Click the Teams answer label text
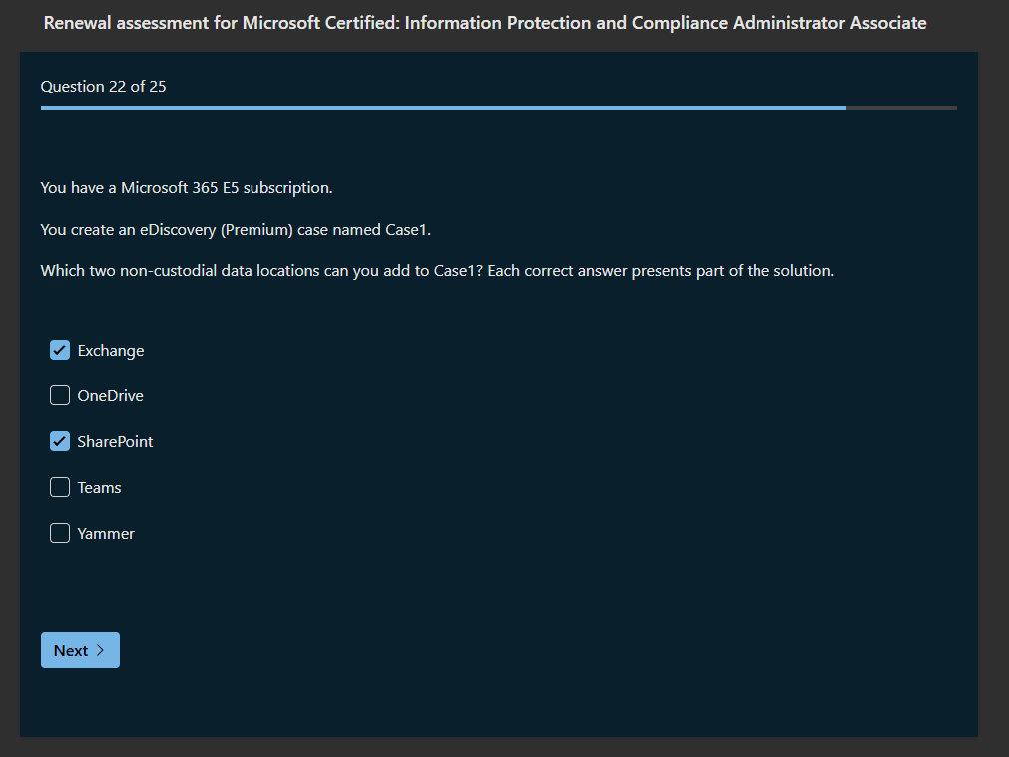This screenshot has width=1009, height=757. click(100, 488)
